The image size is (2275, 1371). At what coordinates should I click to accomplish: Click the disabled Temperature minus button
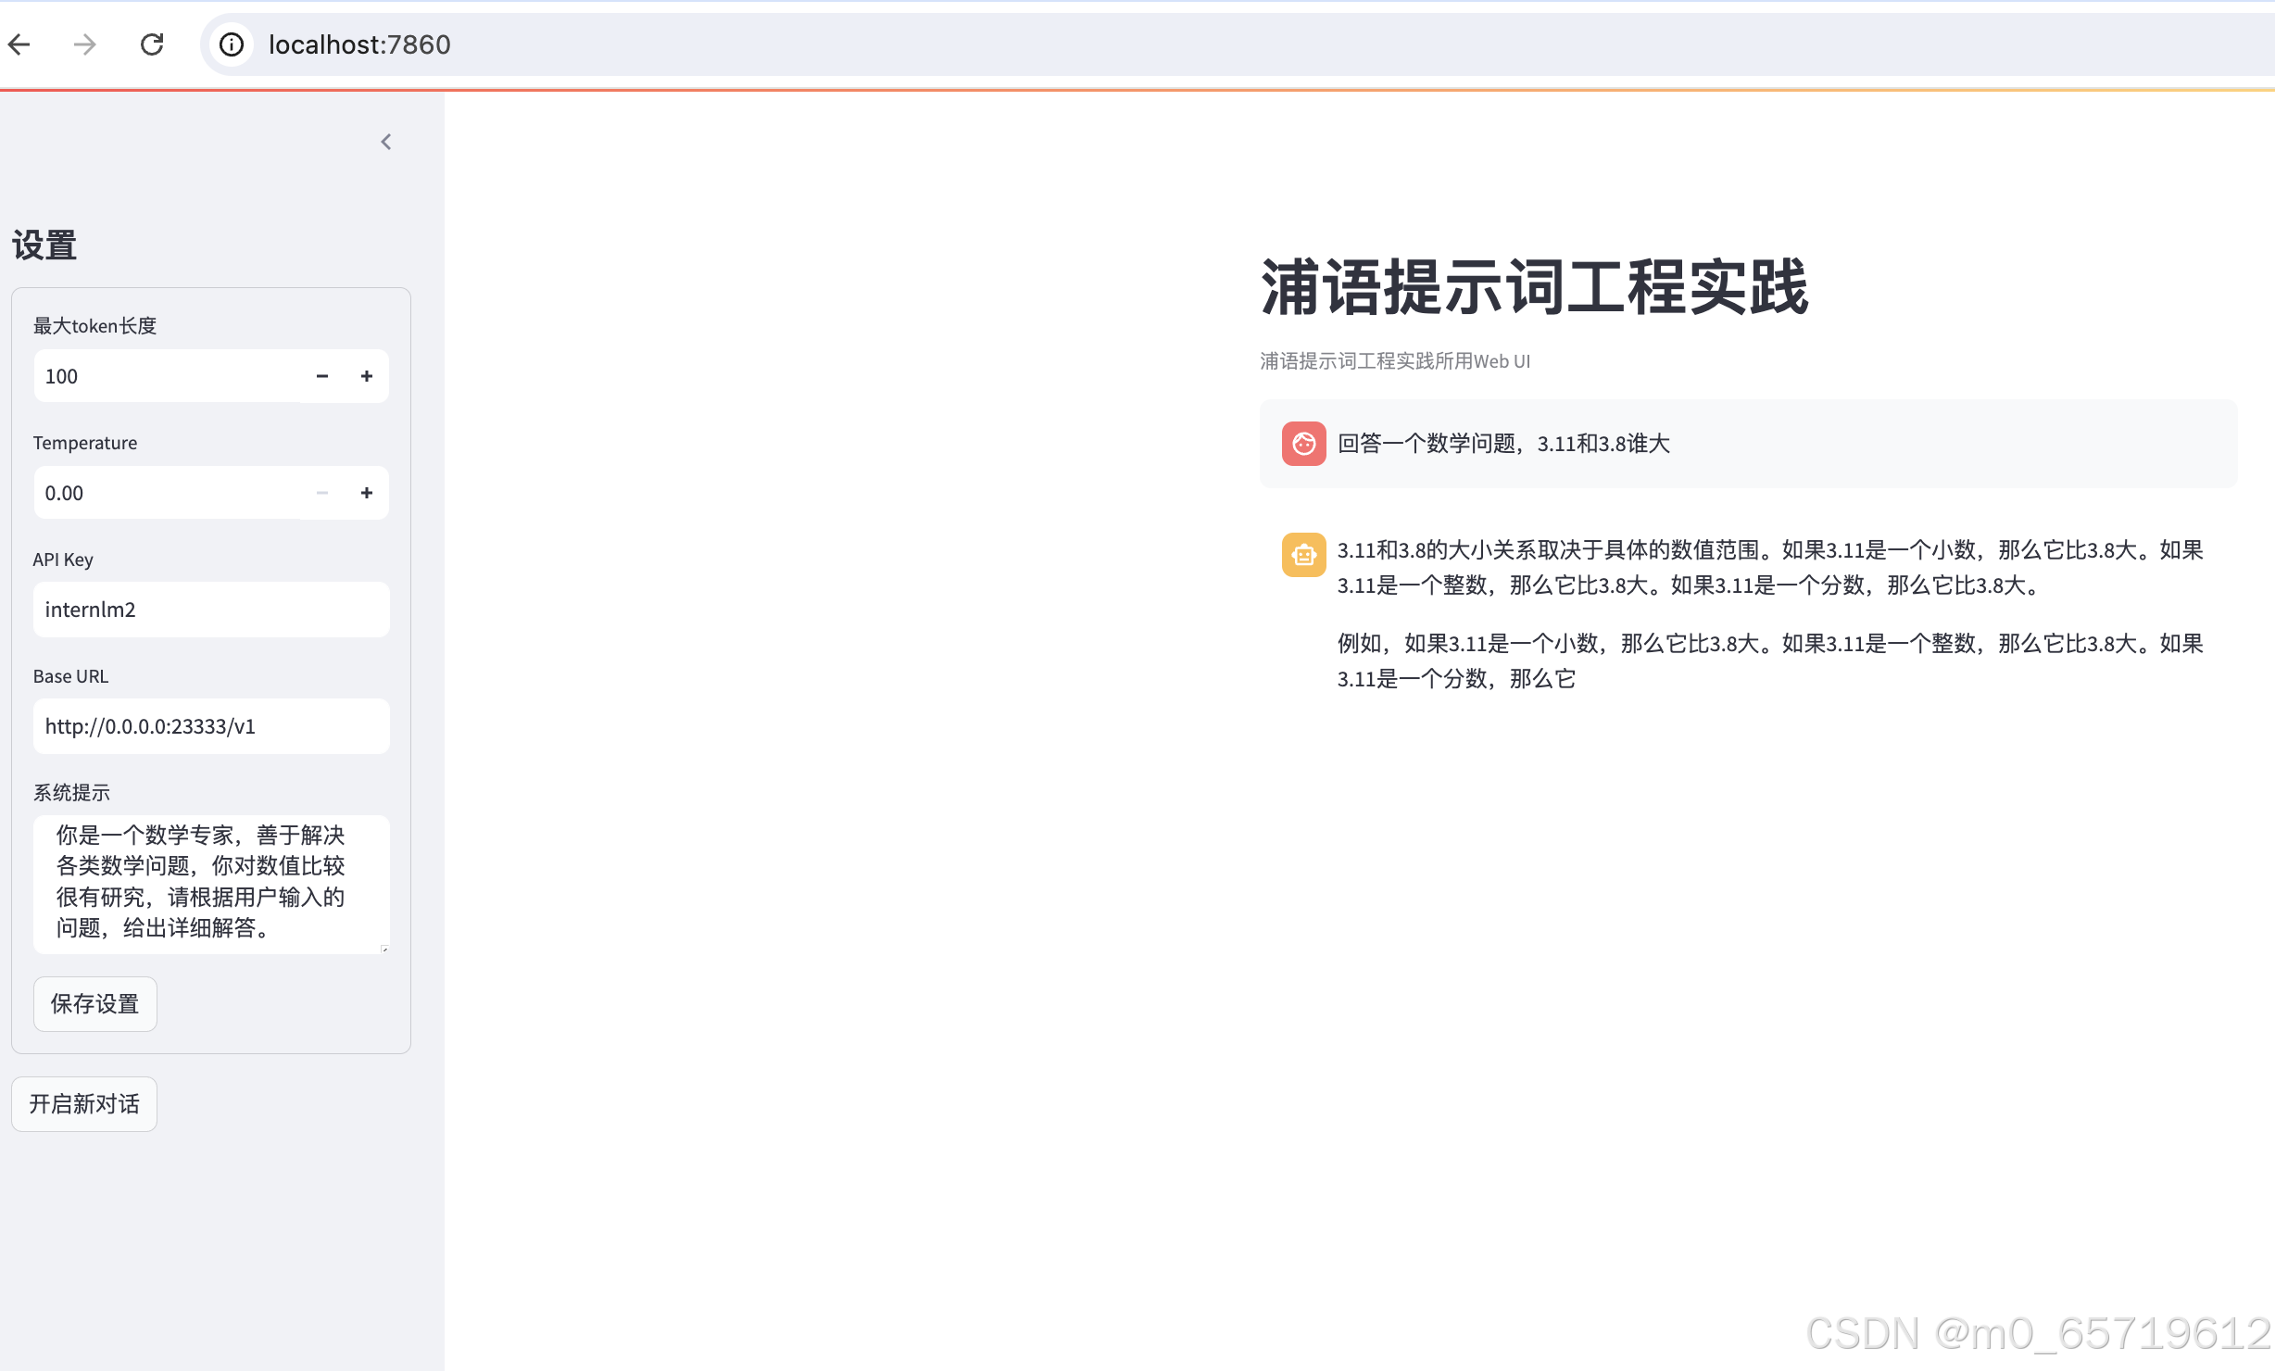click(x=322, y=493)
